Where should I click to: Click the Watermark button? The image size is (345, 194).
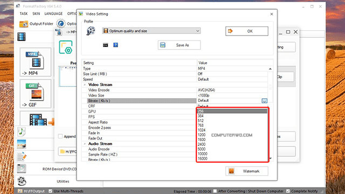pyautogui.click(x=247, y=171)
